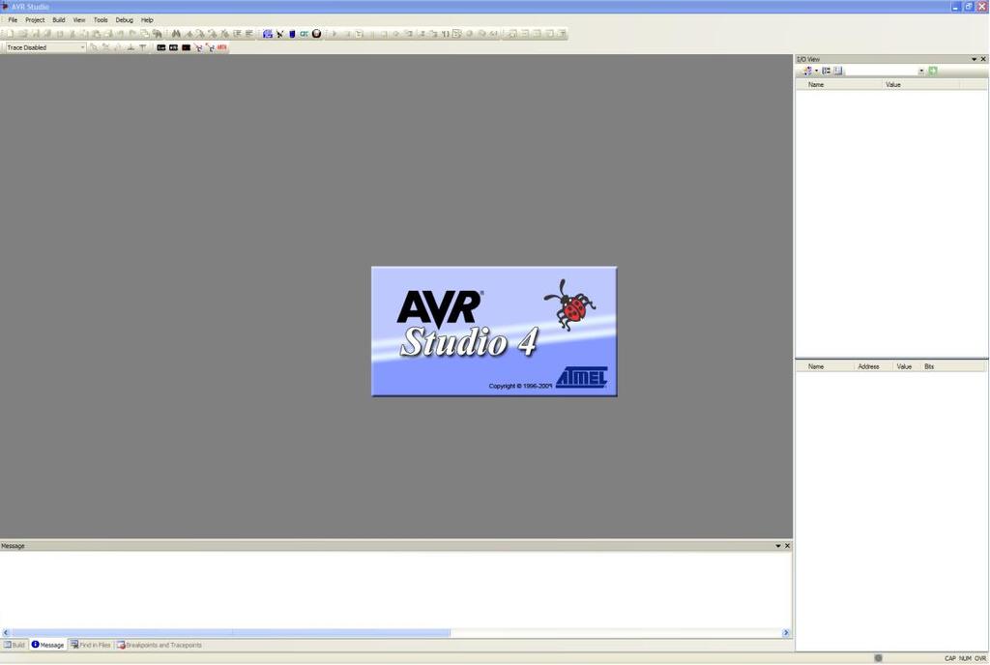Open the Build menu
Image resolution: width=990 pixels, height=665 pixels.
tap(59, 20)
